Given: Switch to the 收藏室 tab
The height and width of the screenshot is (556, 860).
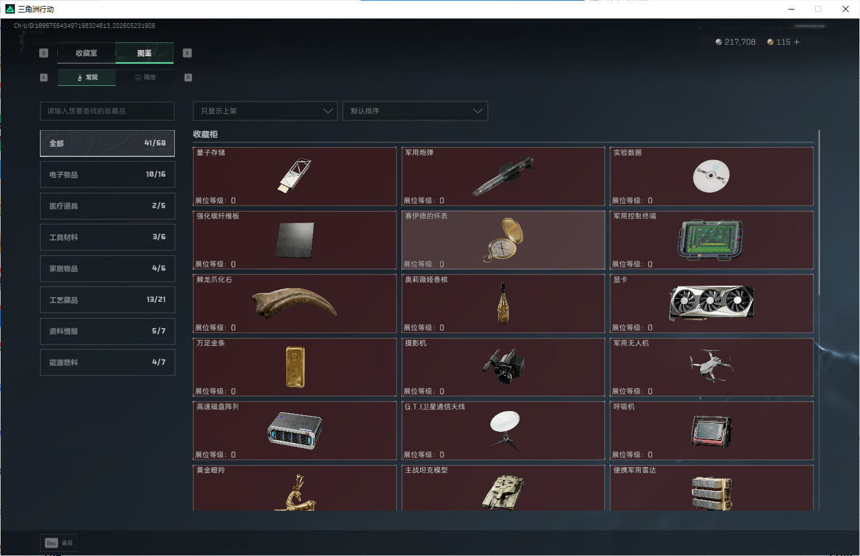Looking at the screenshot, I should (86, 53).
